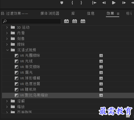
Task: Click accelerated badge on VR 球形模糊 row
Action: 101,78
